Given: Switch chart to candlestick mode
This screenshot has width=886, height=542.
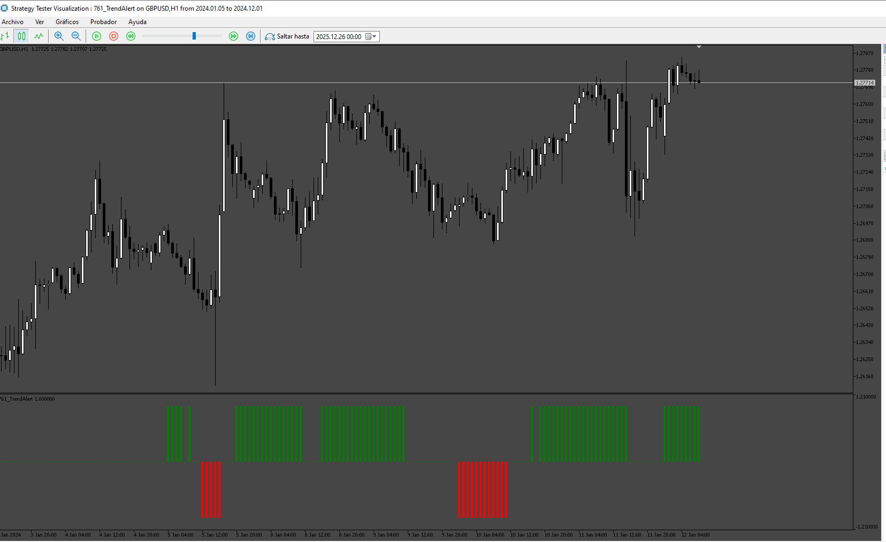Looking at the screenshot, I should 21,36.
